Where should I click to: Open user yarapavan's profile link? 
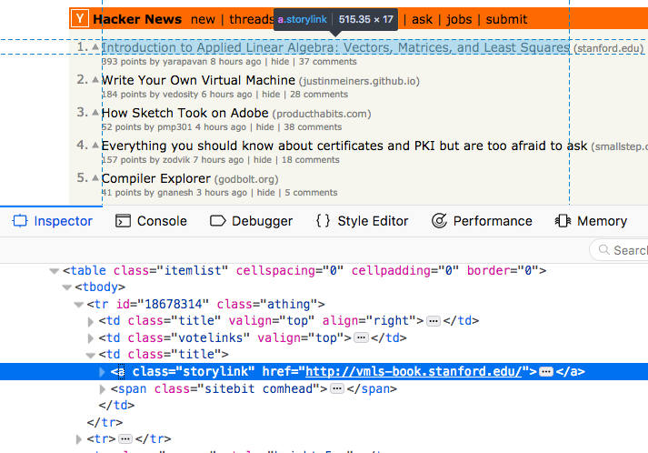pos(184,62)
